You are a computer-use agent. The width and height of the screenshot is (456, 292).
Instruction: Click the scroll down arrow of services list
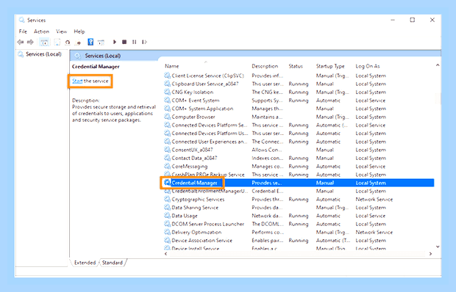[x=438, y=247]
